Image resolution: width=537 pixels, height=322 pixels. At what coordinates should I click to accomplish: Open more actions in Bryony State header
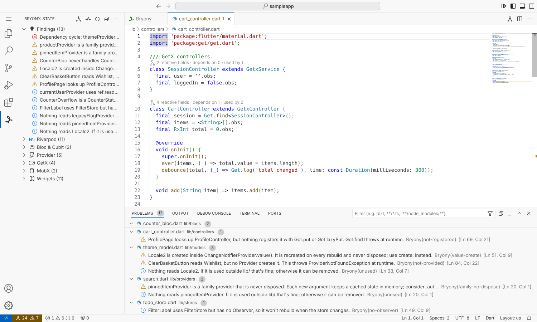point(116,19)
